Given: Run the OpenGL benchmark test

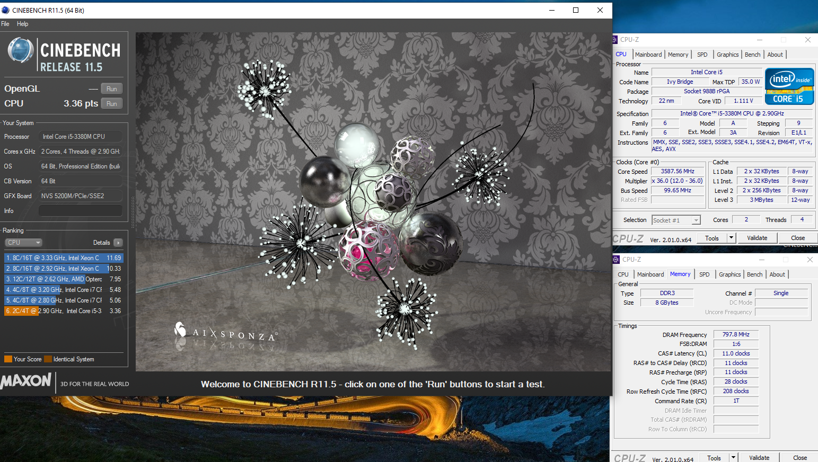Looking at the screenshot, I should [x=112, y=89].
